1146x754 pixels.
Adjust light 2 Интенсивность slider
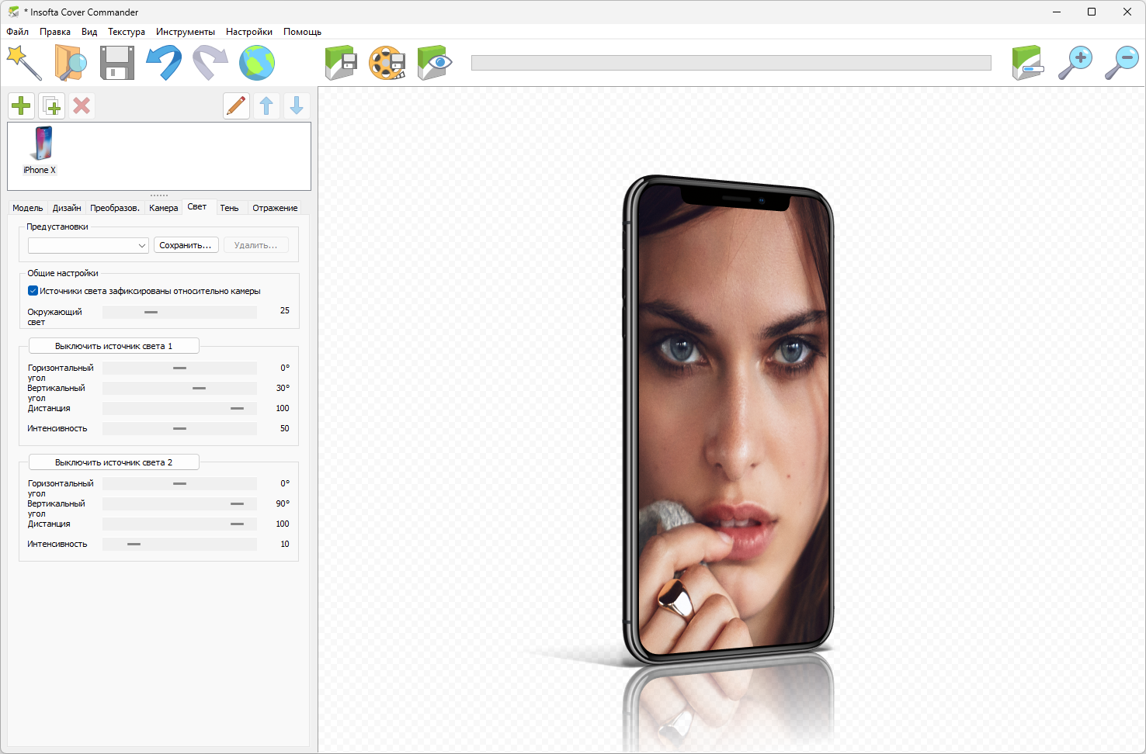(x=179, y=544)
